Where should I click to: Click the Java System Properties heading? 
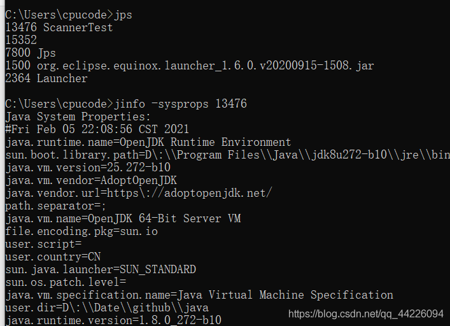click(78, 117)
